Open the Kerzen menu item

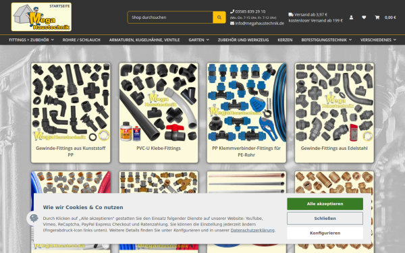click(285, 40)
